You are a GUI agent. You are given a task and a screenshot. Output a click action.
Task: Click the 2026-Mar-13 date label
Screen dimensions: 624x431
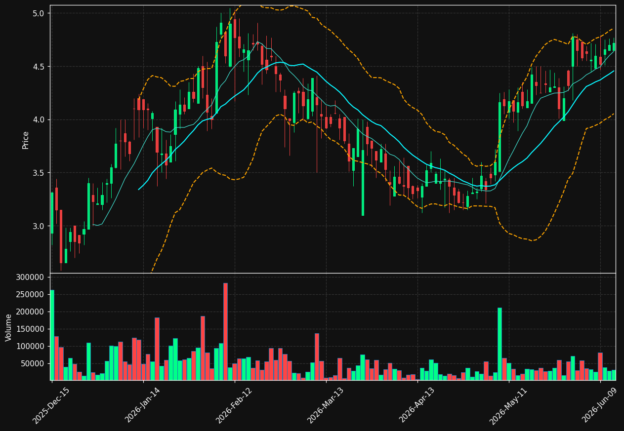point(326,405)
